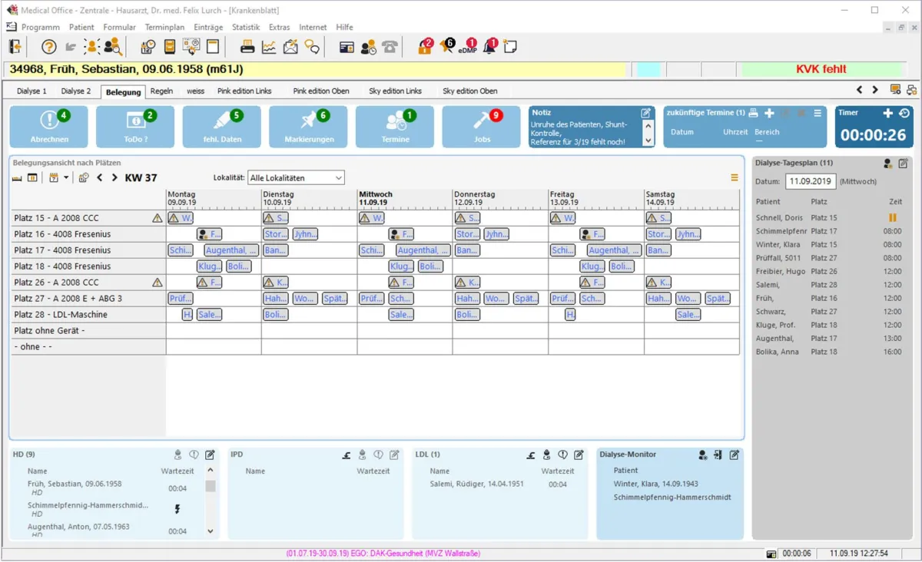Open the Jobs tile with 9 badge

(482, 127)
